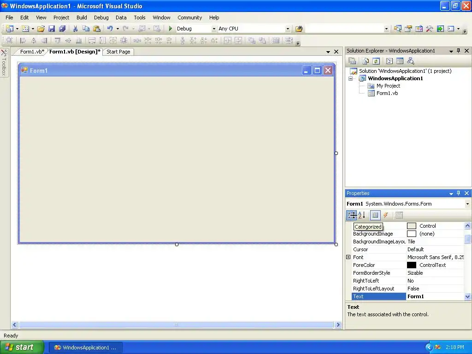Viewport: 472px width, 354px height.
Task: Click the designer horizontal scrollbar right arrow
Action: [x=338, y=325]
